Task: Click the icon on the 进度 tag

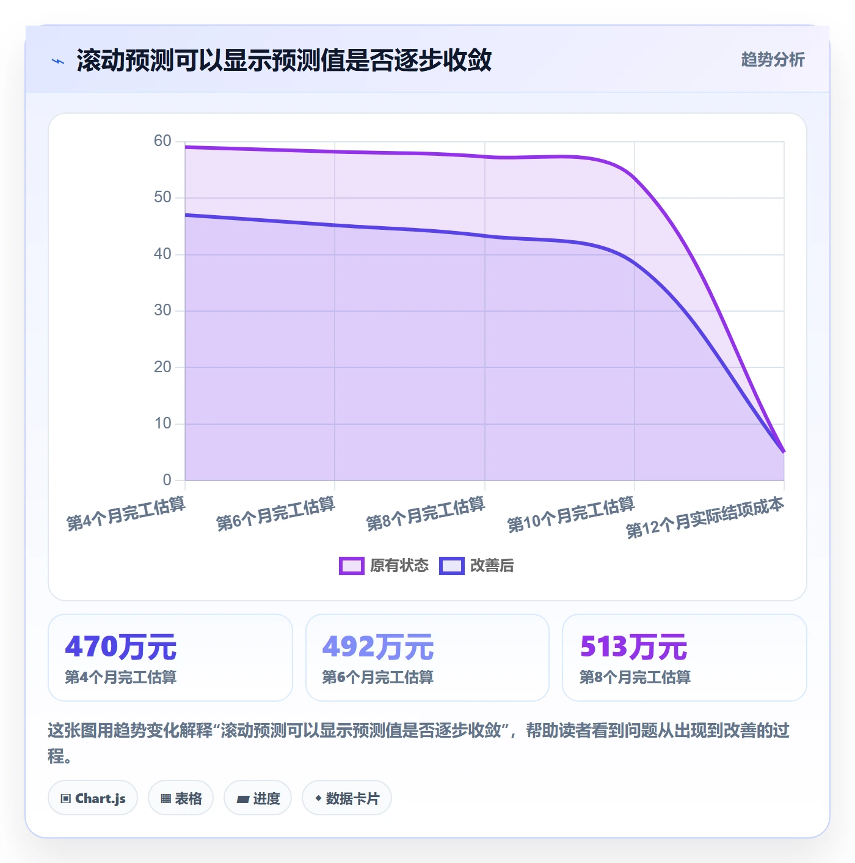Action: click(x=242, y=799)
